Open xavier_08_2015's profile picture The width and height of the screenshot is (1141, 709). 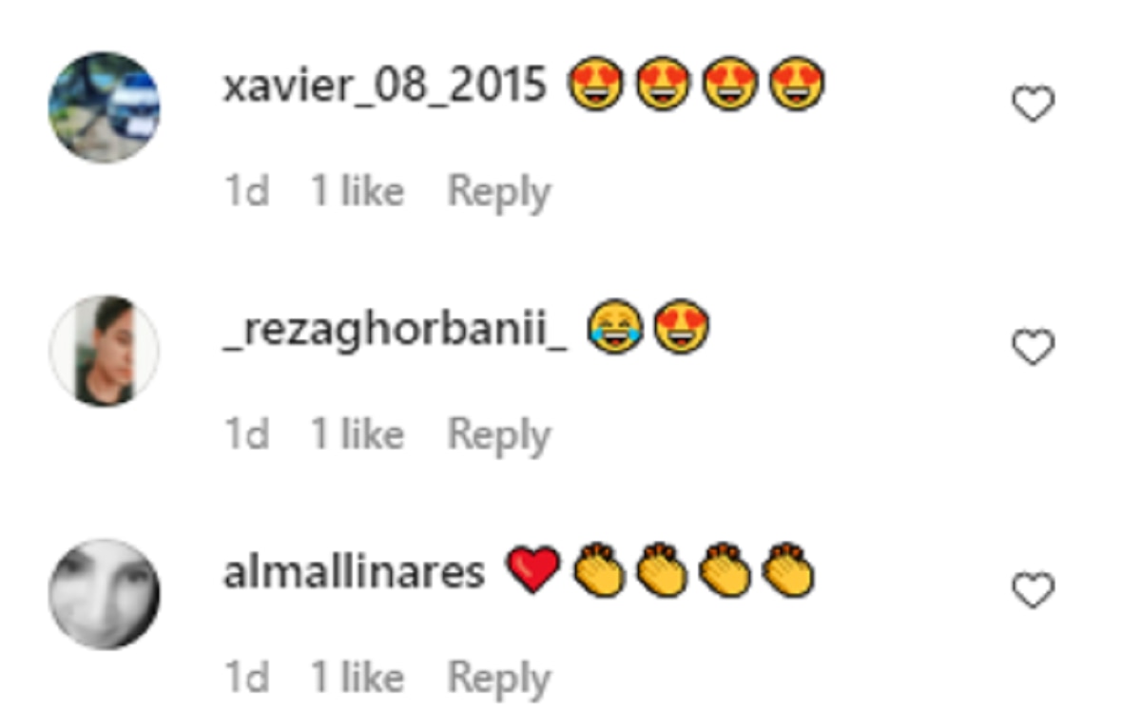[x=105, y=107]
